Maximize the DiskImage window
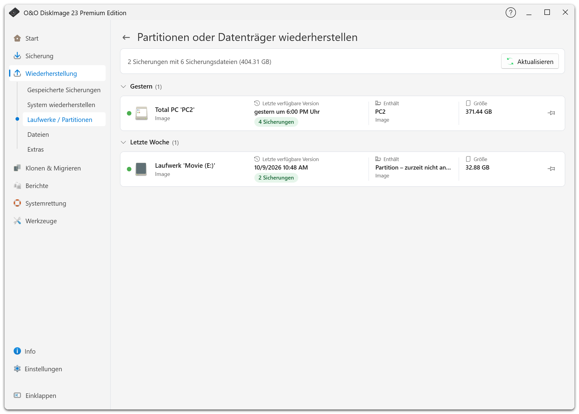The height and width of the screenshot is (414, 579). pos(547,12)
